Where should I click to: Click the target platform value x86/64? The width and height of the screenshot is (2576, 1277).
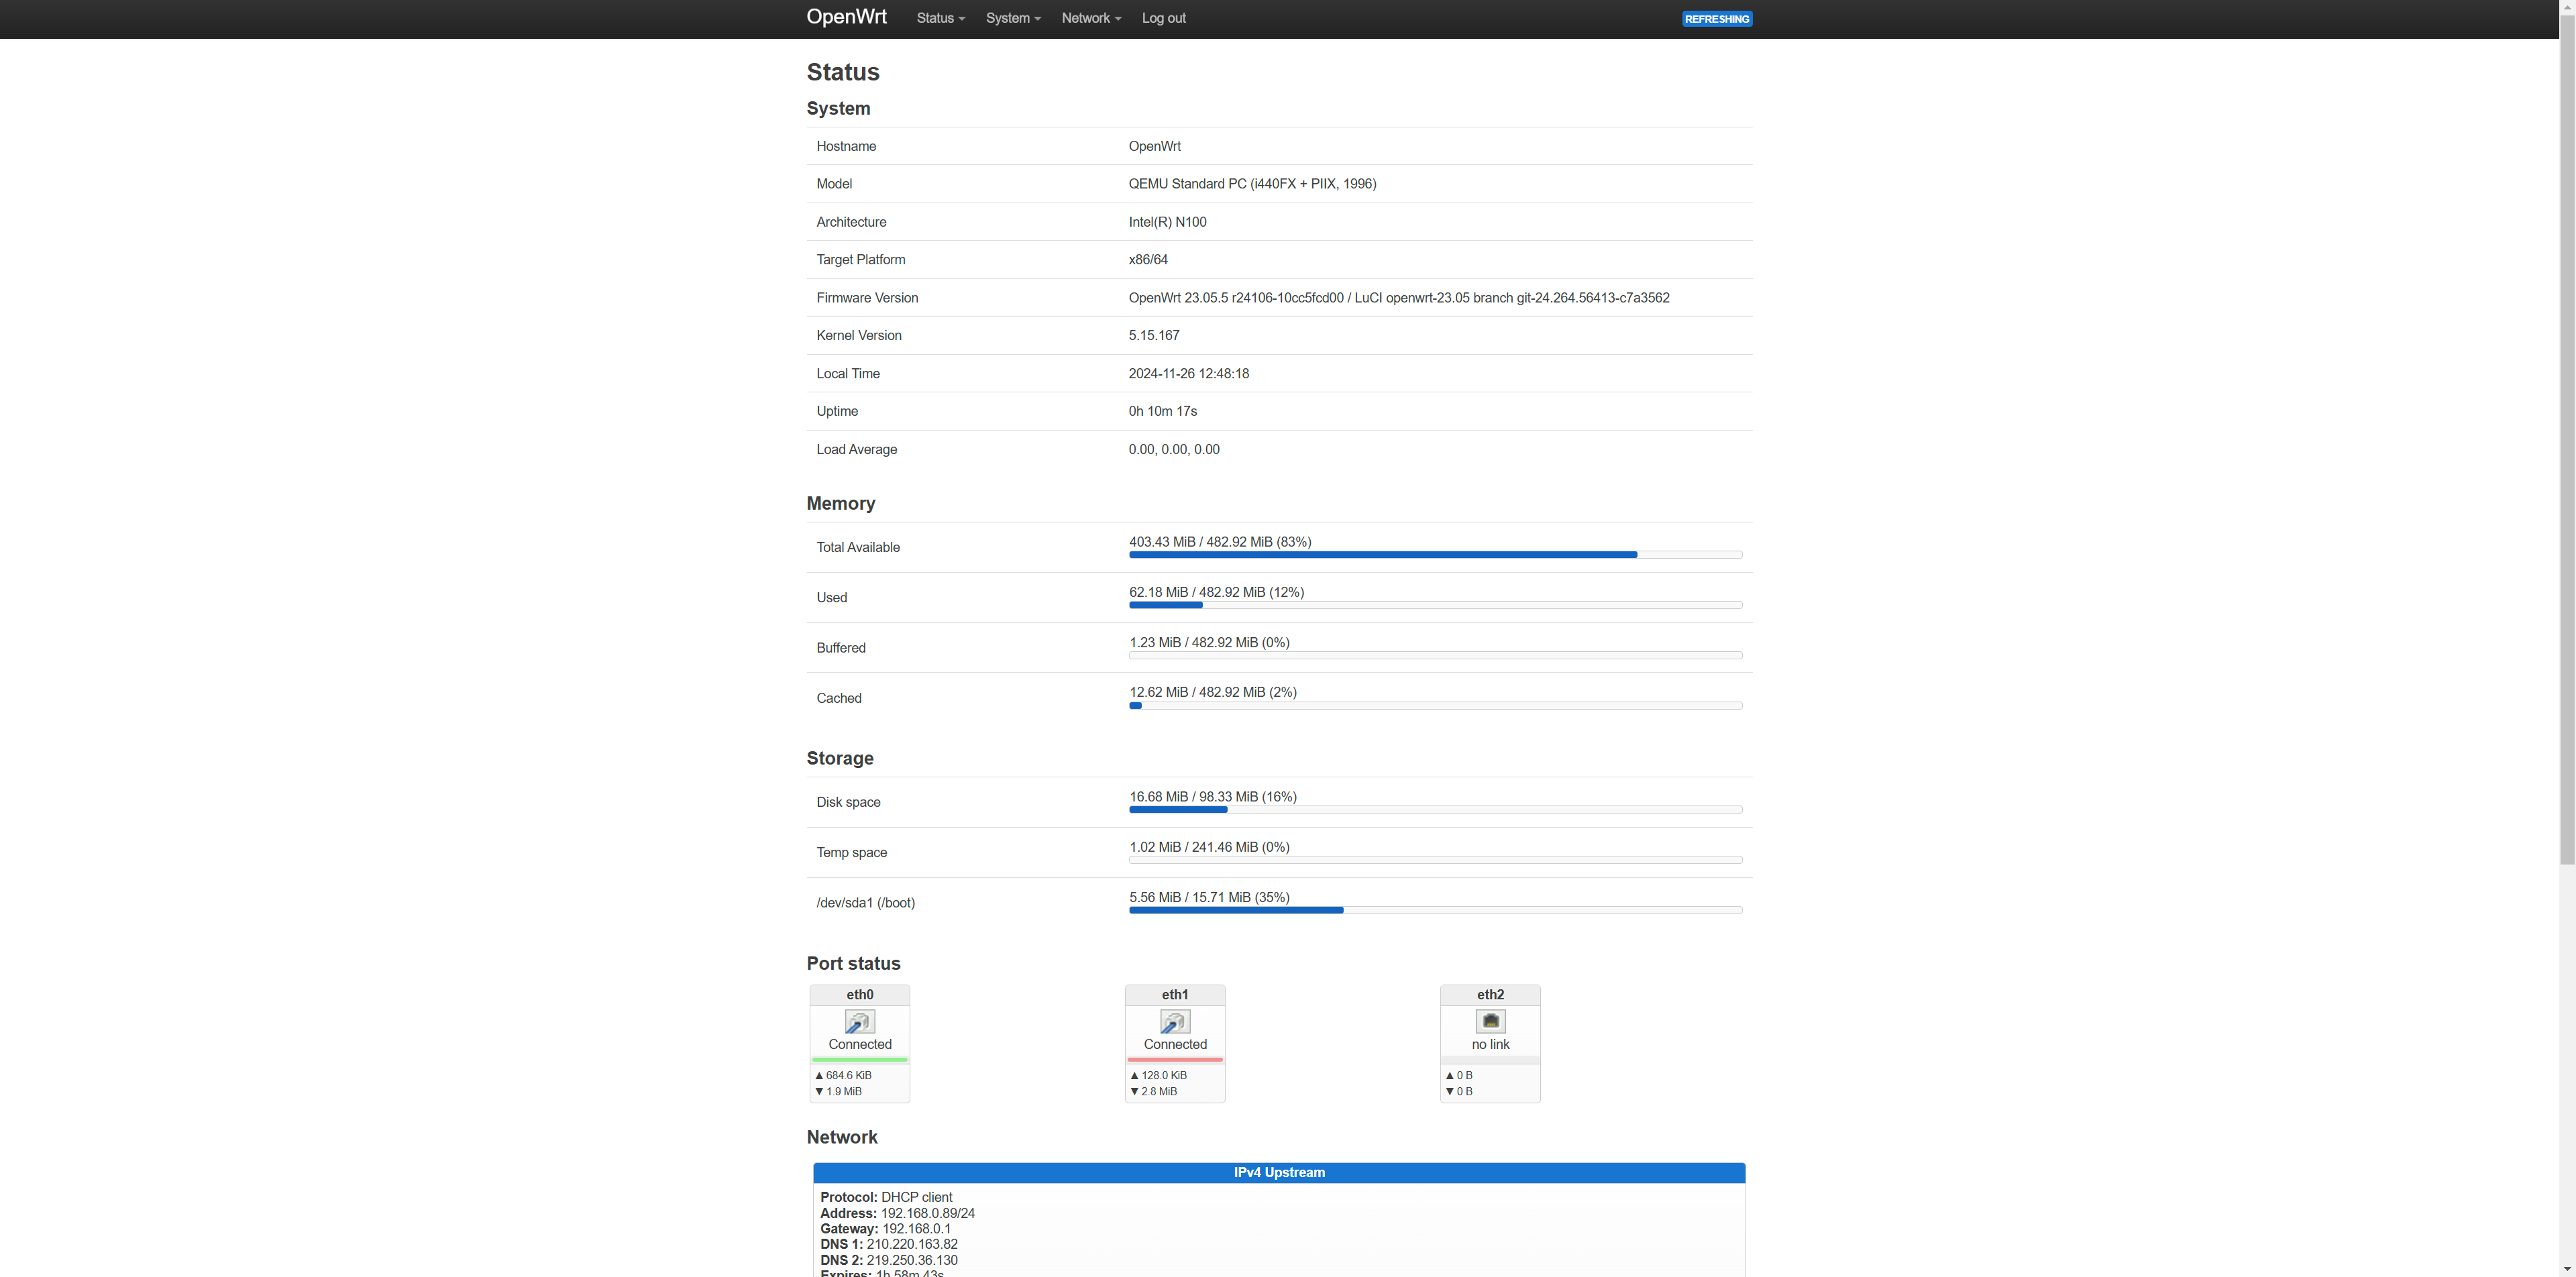tap(1148, 259)
